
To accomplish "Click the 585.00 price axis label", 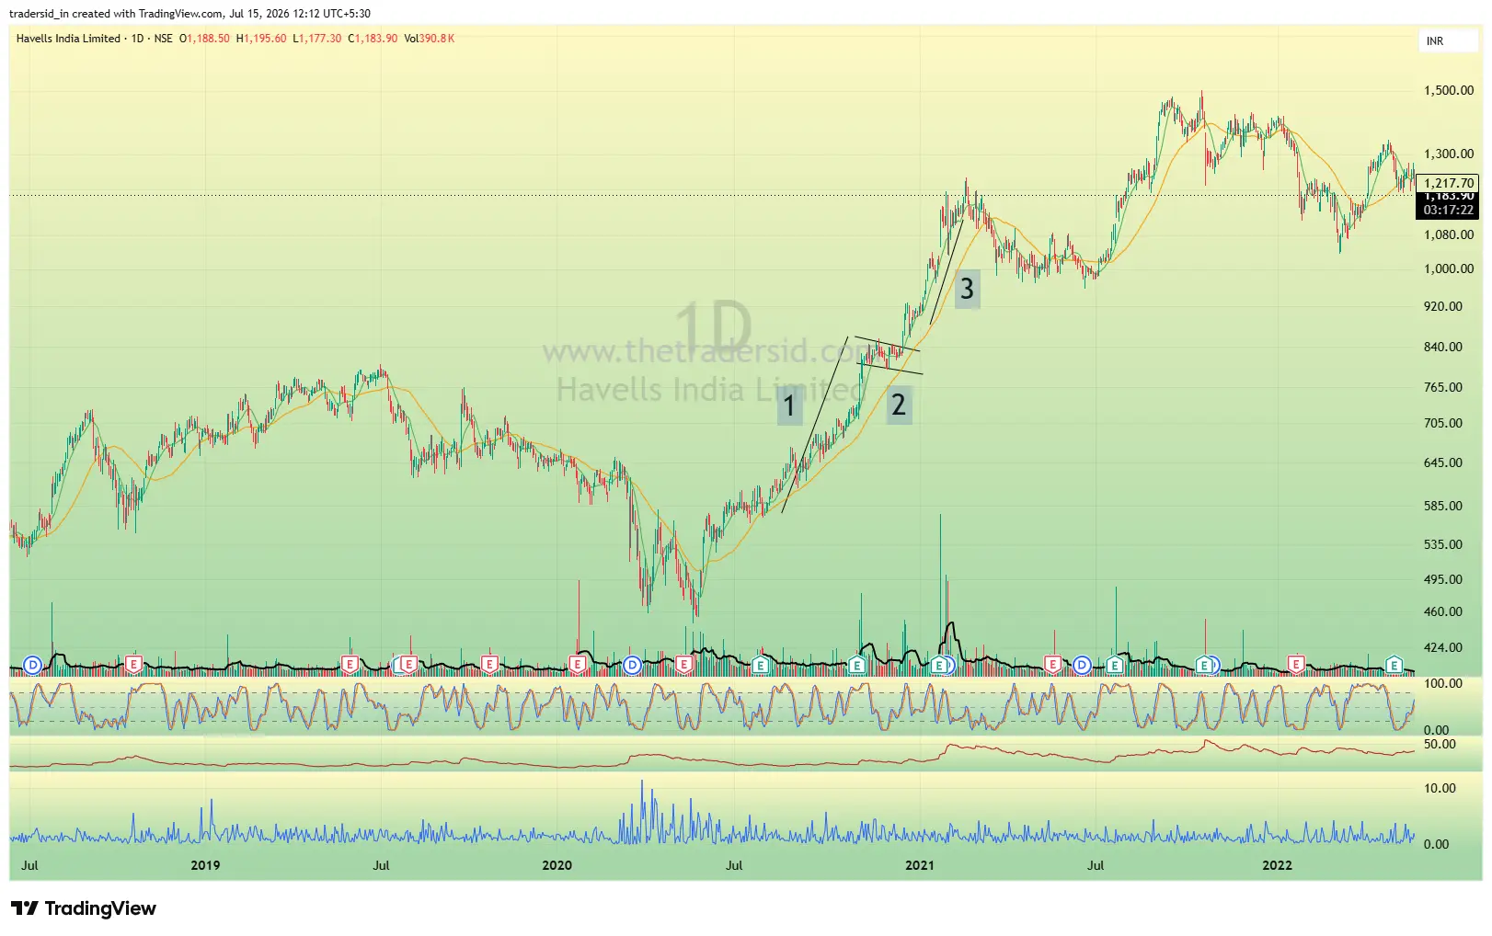I will (x=1443, y=506).
